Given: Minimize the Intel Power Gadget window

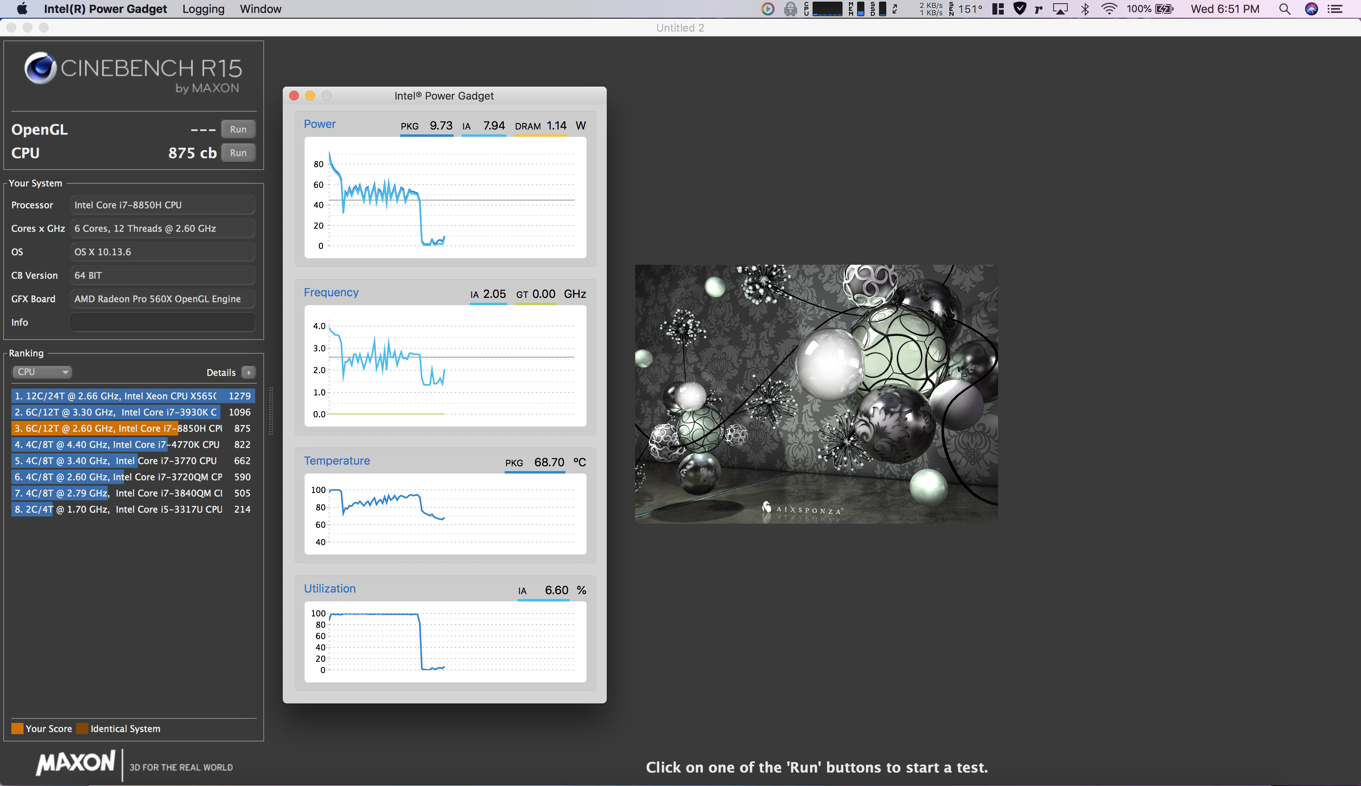Looking at the screenshot, I should [310, 96].
